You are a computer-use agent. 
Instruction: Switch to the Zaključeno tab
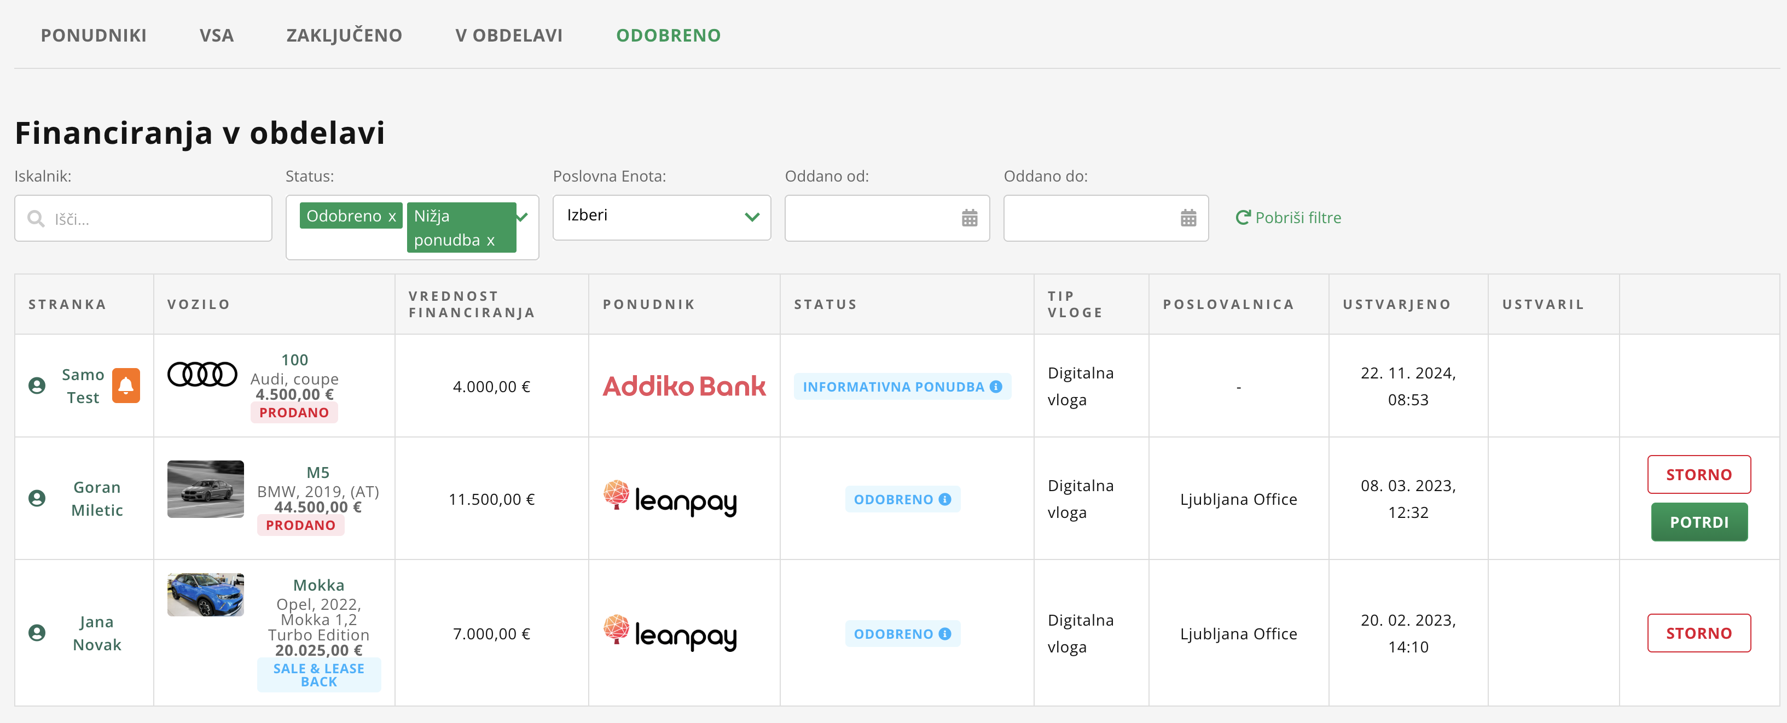[344, 36]
